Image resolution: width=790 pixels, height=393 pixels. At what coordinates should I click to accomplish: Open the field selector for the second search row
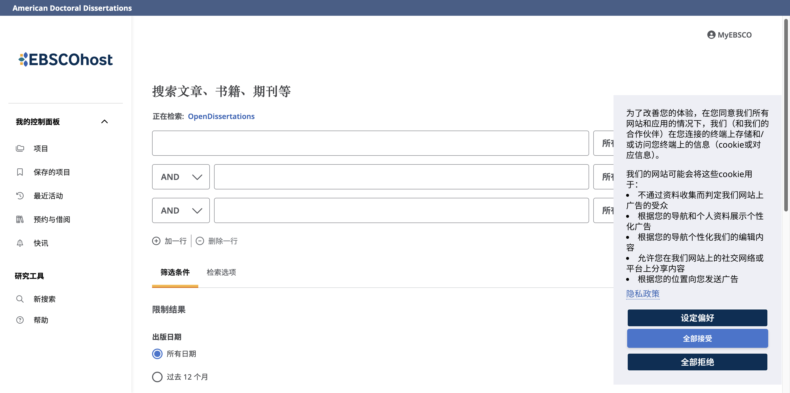click(604, 177)
